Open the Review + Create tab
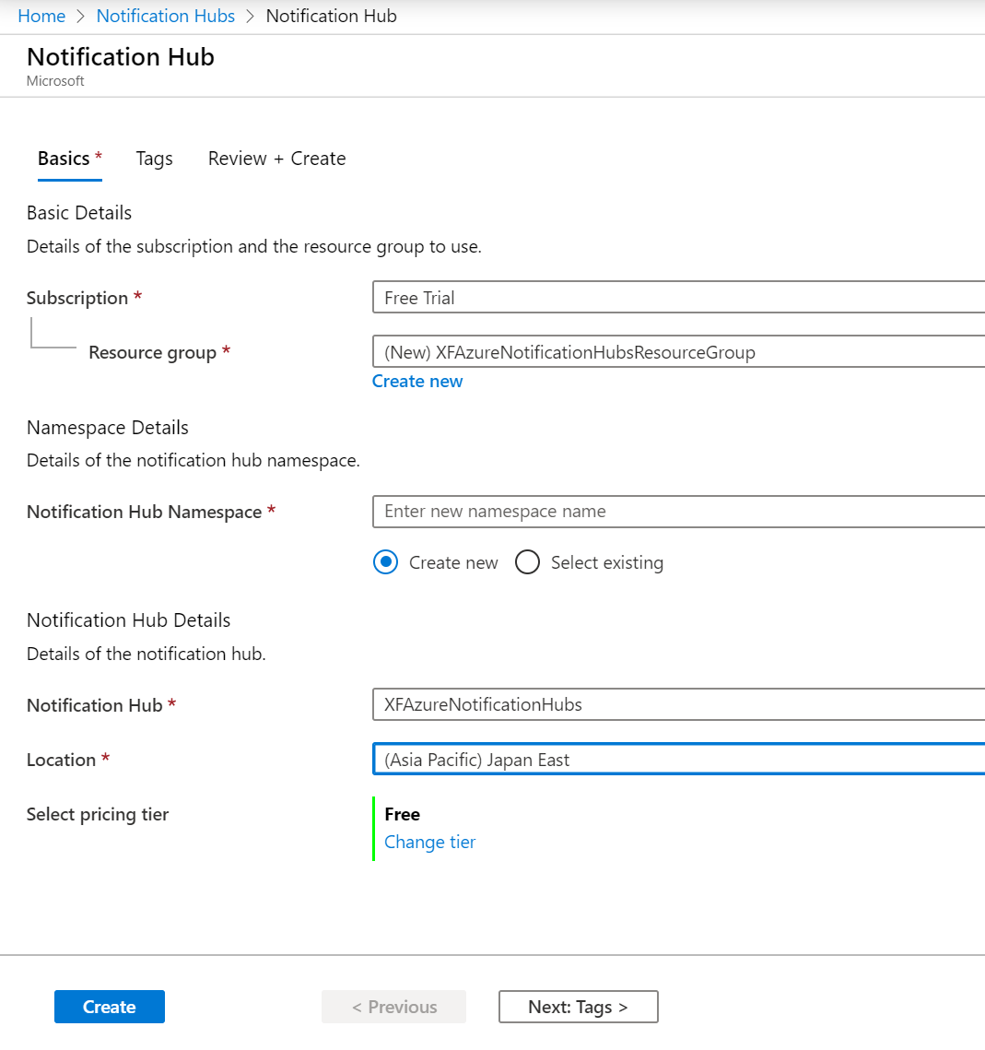This screenshot has height=1050, width=985. tap(277, 159)
